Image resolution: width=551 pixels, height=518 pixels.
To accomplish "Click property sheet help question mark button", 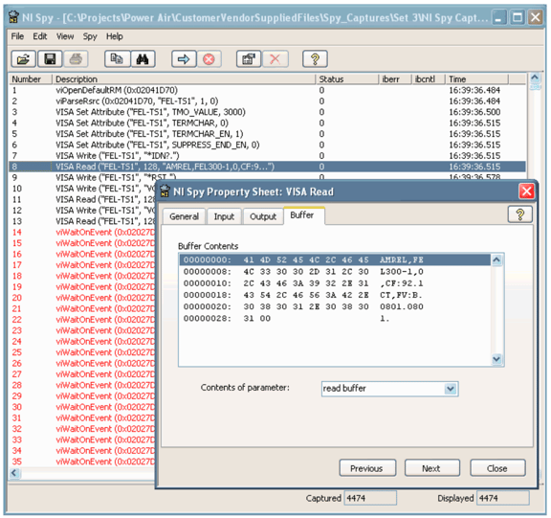I will (520, 214).
